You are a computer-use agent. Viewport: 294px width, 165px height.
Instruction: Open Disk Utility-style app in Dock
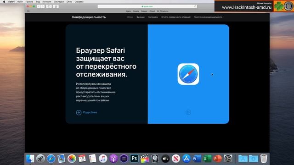pos(155,159)
